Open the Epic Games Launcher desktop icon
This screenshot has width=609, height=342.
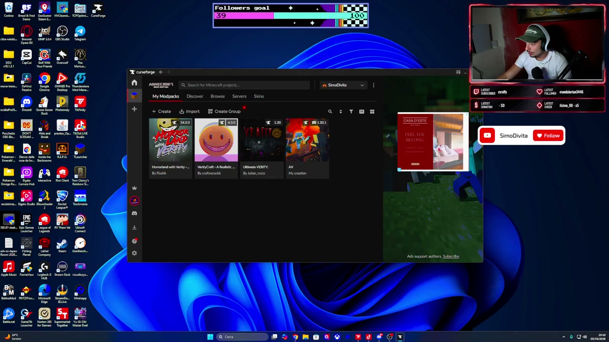coord(27,222)
